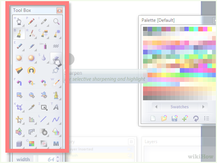Select the Layer Inserted history entry
The width and height of the screenshot is (217, 163).
tap(101, 149)
